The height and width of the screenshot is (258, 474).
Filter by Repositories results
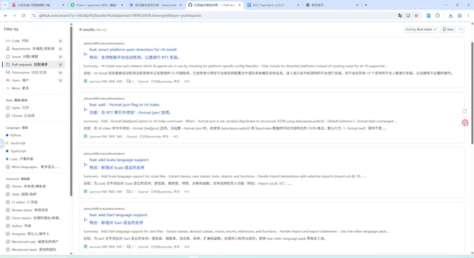click(x=34, y=49)
